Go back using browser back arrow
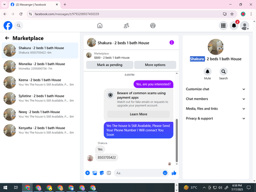Image resolution: width=256 pixels, height=192 pixels. tap(5, 14)
